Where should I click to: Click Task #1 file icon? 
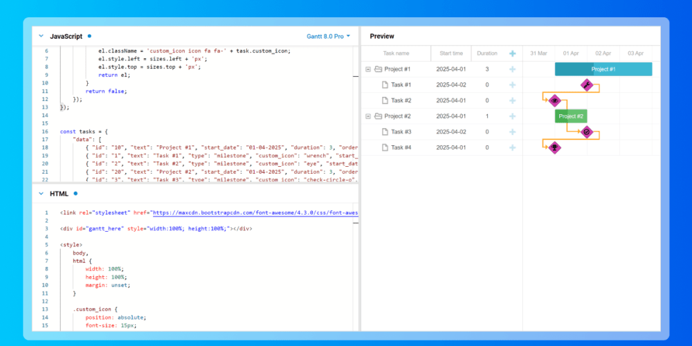pyautogui.click(x=385, y=84)
